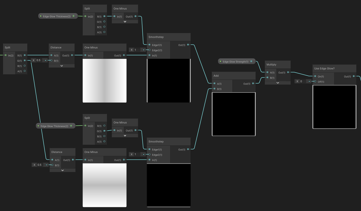Click the A(1) input port on the Add node
The height and width of the screenshot is (211, 361).
pos(214,83)
